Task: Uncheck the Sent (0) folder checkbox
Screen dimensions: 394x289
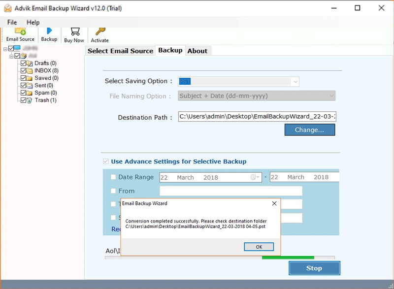Action: pos(23,85)
